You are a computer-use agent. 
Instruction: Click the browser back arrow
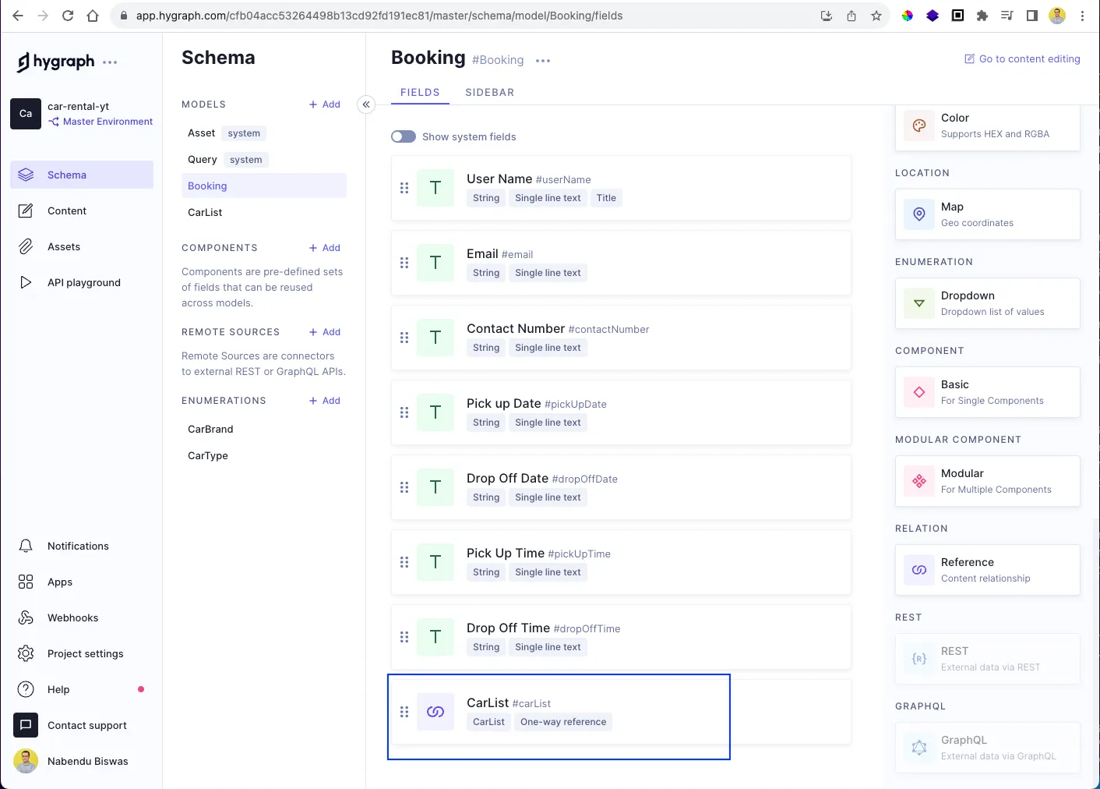tap(18, 16)
